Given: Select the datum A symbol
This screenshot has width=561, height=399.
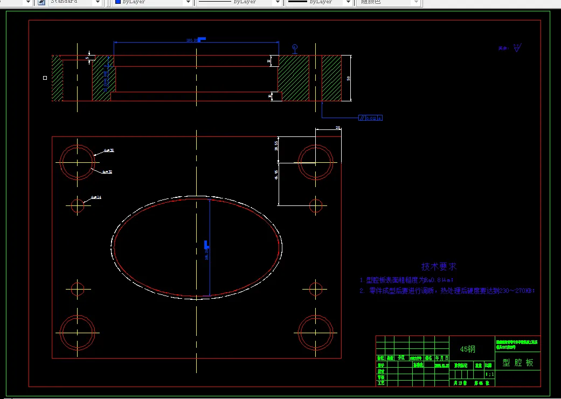Looking at the screenshot, I should [x=295, y=49].
